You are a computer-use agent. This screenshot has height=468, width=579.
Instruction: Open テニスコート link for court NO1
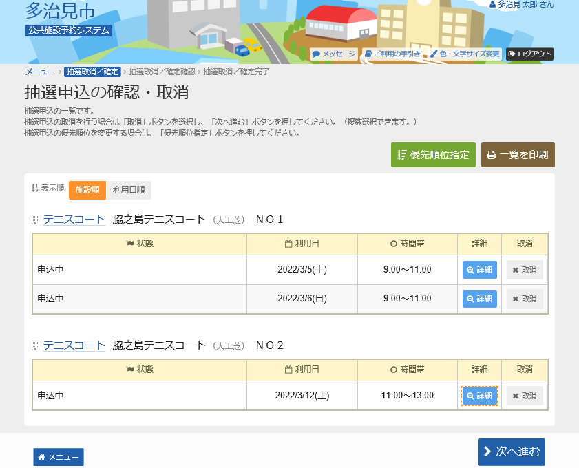click(x=74, y=220)
